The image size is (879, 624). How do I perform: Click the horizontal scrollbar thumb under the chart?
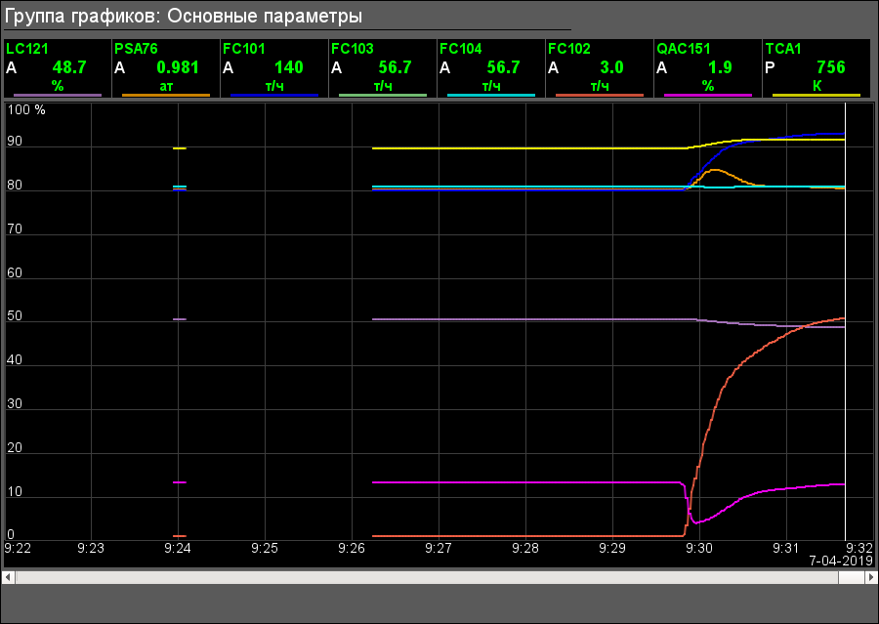coord(852,577)
